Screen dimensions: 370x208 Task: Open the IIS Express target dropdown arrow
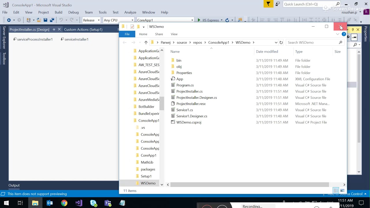coord(222,20)
